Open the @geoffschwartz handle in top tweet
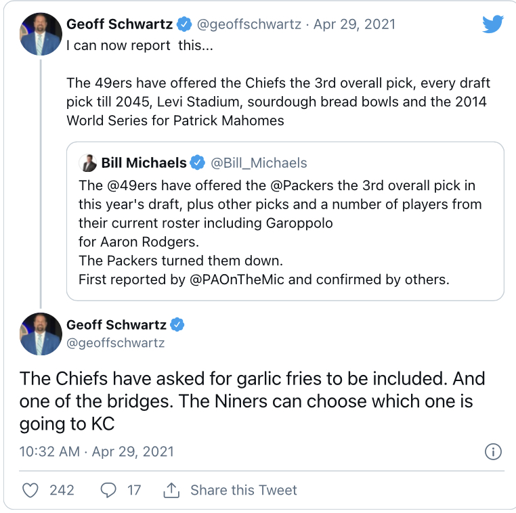Viewport: 516px width, 513px height. [249, 25]
